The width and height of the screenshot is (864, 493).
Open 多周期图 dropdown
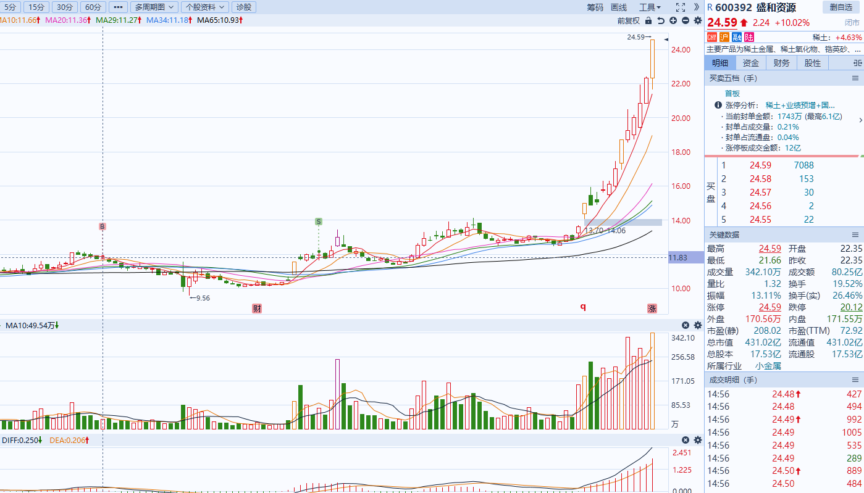click(x=154, y=7)
